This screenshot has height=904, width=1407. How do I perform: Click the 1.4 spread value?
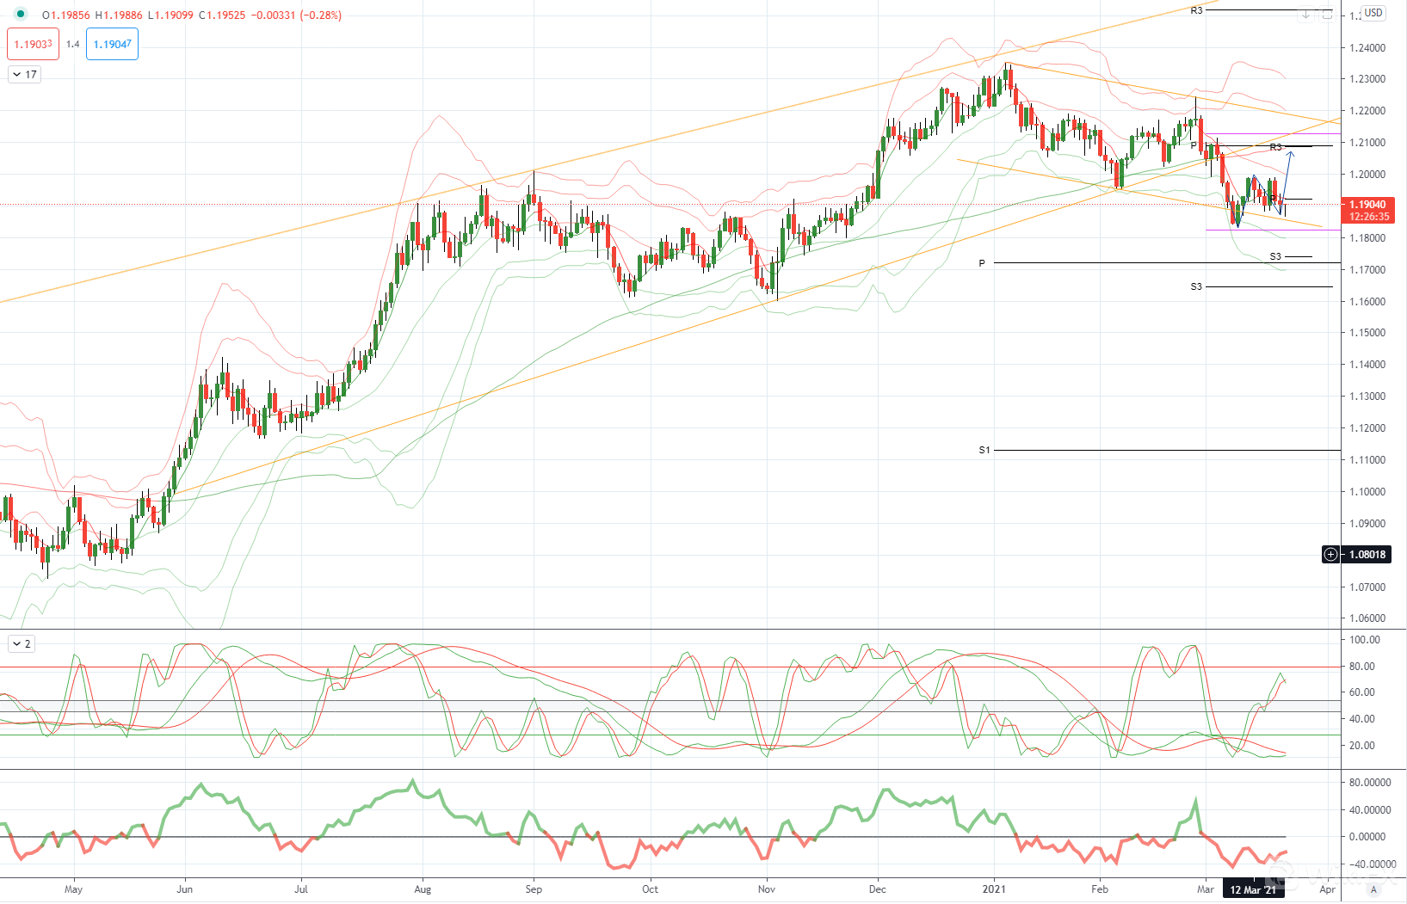[x=72, y=44]
